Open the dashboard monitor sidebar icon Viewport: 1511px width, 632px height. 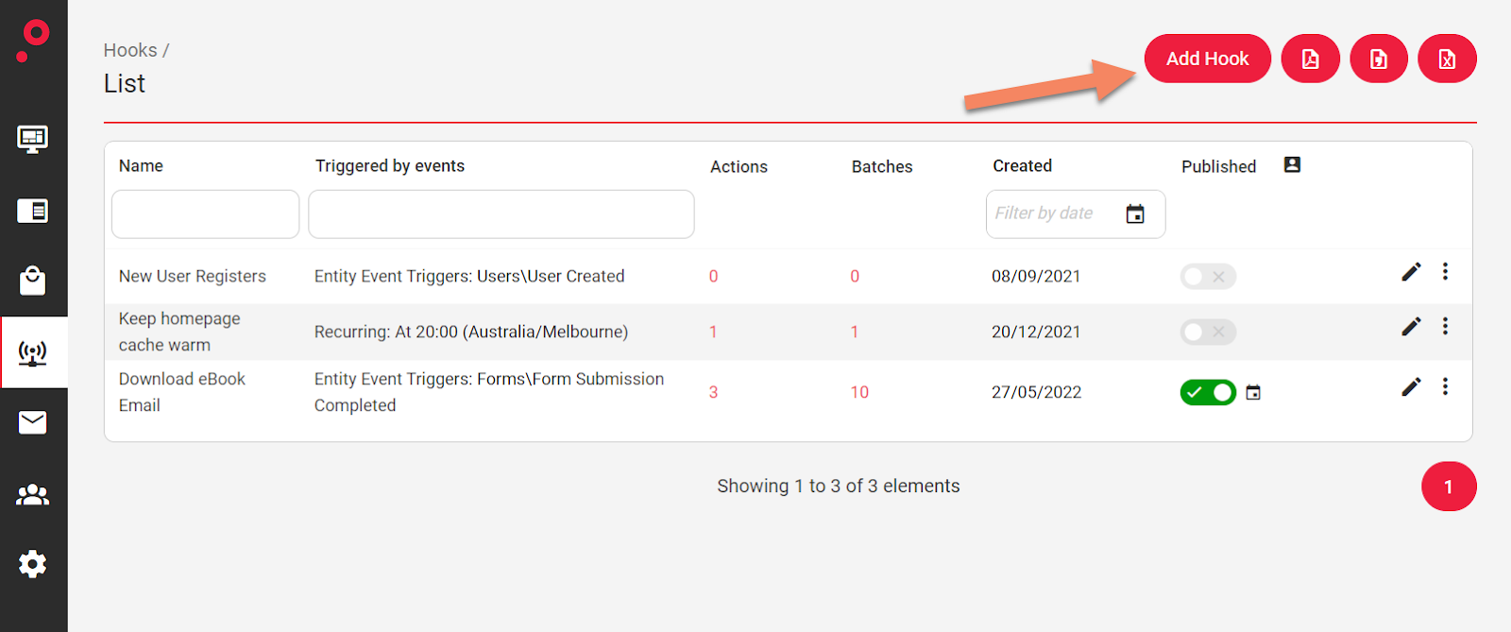point(33,140)
